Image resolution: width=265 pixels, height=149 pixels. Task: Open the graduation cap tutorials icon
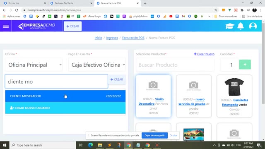coord(230,26)
